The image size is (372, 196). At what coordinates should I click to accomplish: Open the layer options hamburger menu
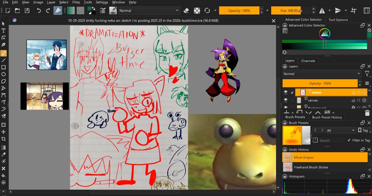pos(367,83)
